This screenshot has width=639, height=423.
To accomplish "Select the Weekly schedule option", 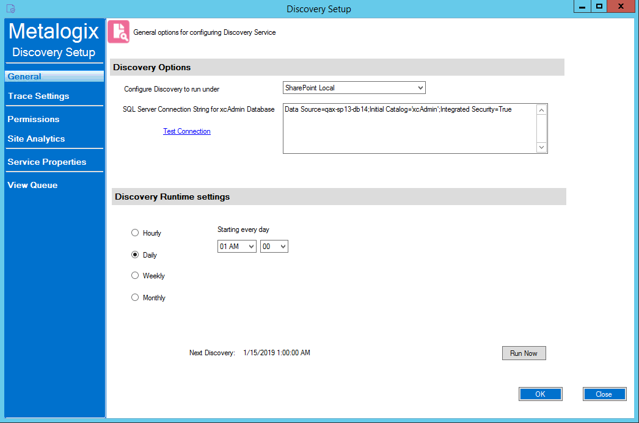I will click(x=134, y=275).
